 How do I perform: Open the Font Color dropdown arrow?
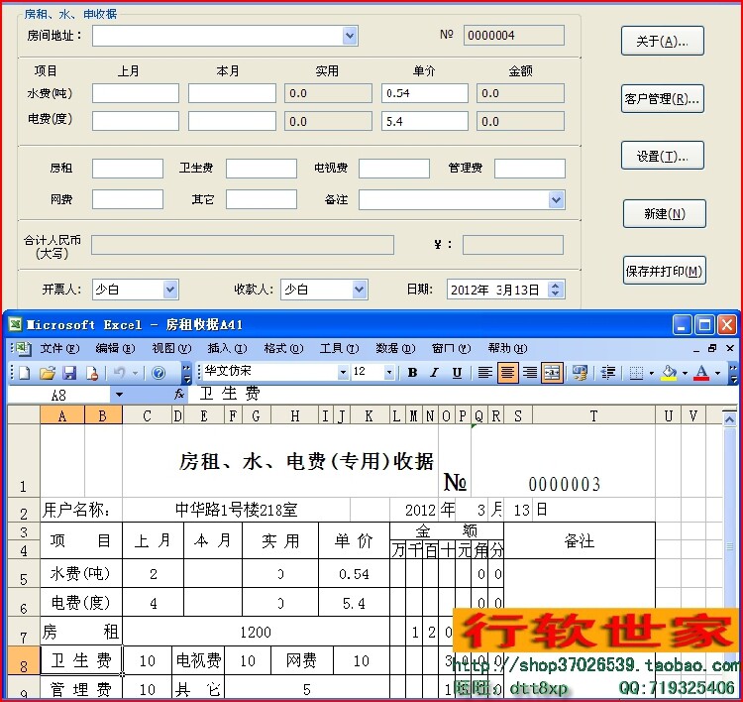point(717,373)
